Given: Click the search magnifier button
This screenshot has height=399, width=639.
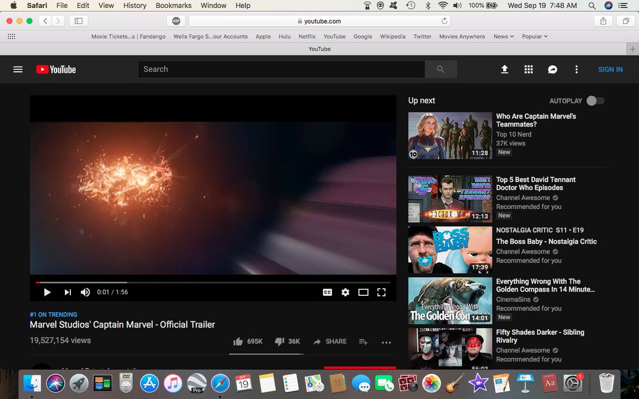Looking at the screenshot, I should [x=440, y=69].
